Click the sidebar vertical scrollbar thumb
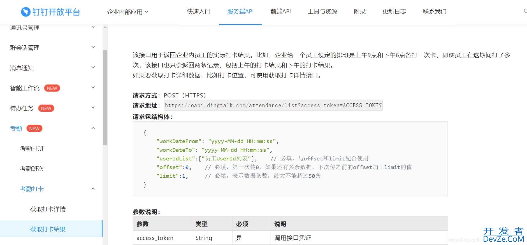 (x=105, y=97)
